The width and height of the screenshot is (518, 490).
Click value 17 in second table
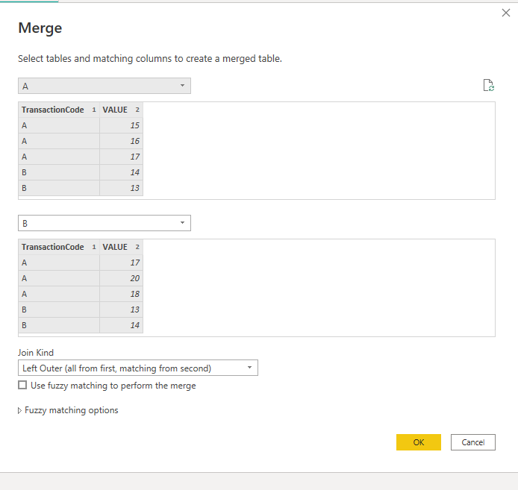tap(121, 263)
